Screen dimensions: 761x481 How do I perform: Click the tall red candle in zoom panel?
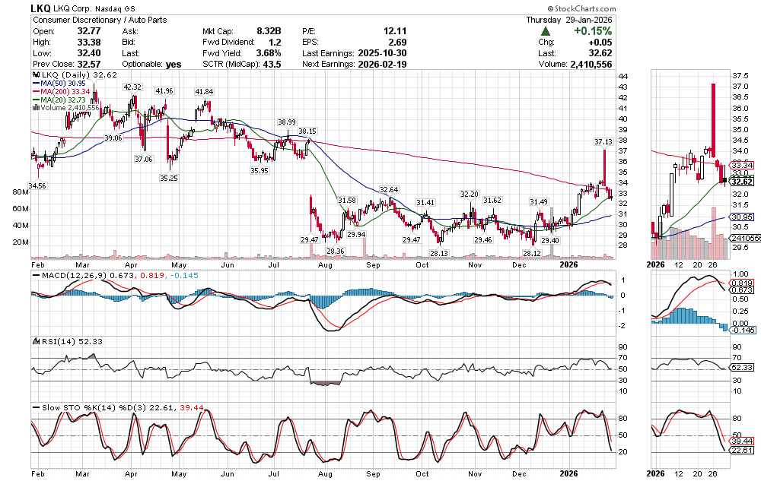pos(713,122)
